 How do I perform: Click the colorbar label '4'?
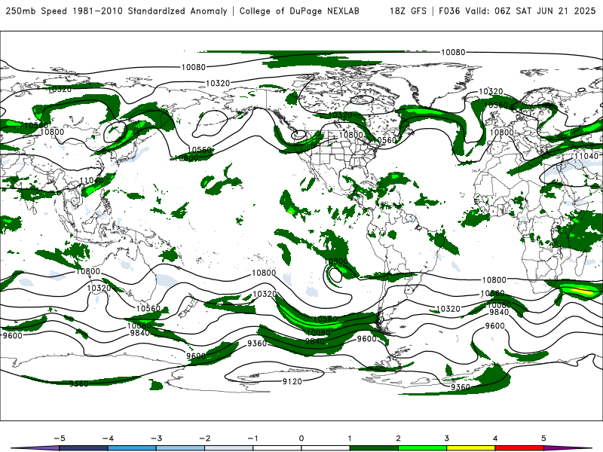pos(495,438)
